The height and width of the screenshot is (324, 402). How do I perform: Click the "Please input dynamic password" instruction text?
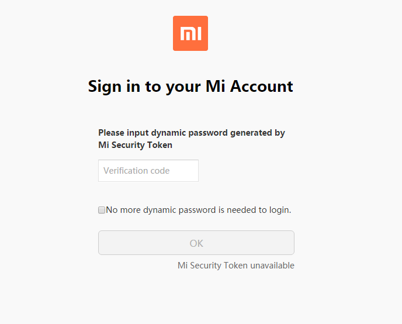click(191, 133)
